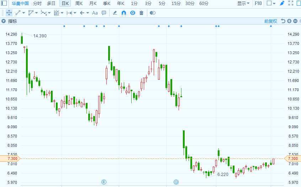Zoom in with the plus circle icon

(x=289, y=21)
